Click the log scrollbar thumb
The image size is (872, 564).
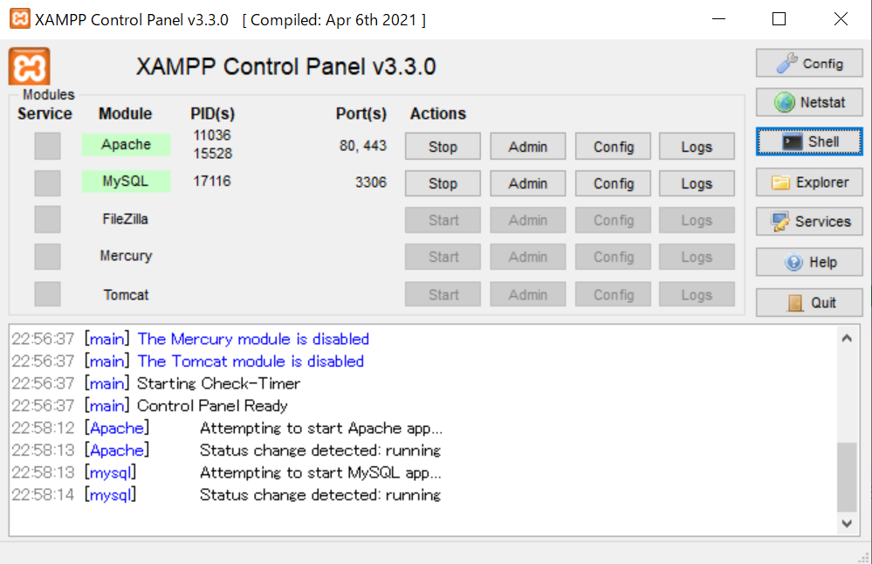point(847,477)
